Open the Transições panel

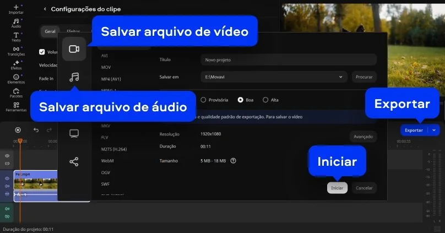click(x=16, y=51)
